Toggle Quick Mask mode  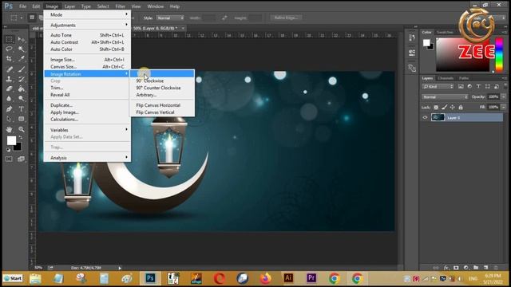[x=9, y=159]
